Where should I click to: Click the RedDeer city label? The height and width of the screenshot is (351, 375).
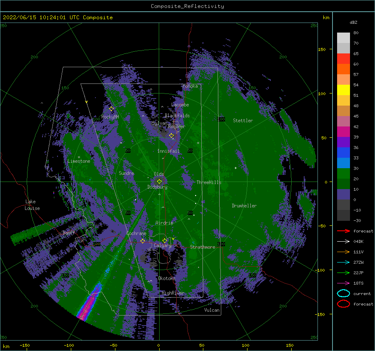[x=177, y=126]
